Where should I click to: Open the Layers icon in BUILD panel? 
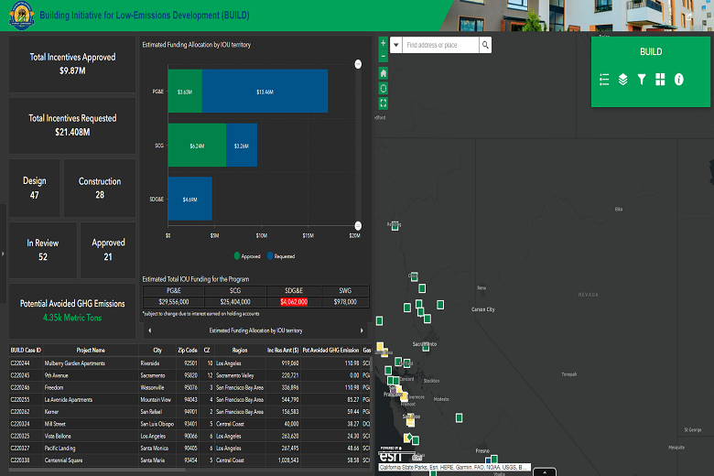pyautogui.click(x=623, y=80)
